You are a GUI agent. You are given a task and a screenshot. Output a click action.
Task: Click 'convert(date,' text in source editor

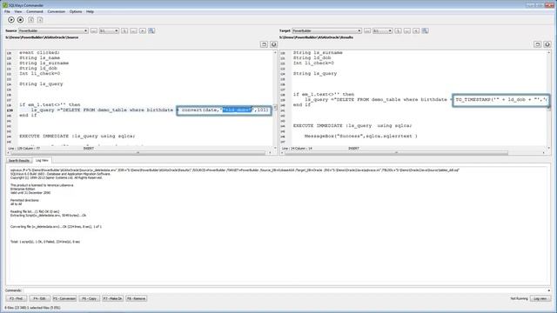pos(201,110)
